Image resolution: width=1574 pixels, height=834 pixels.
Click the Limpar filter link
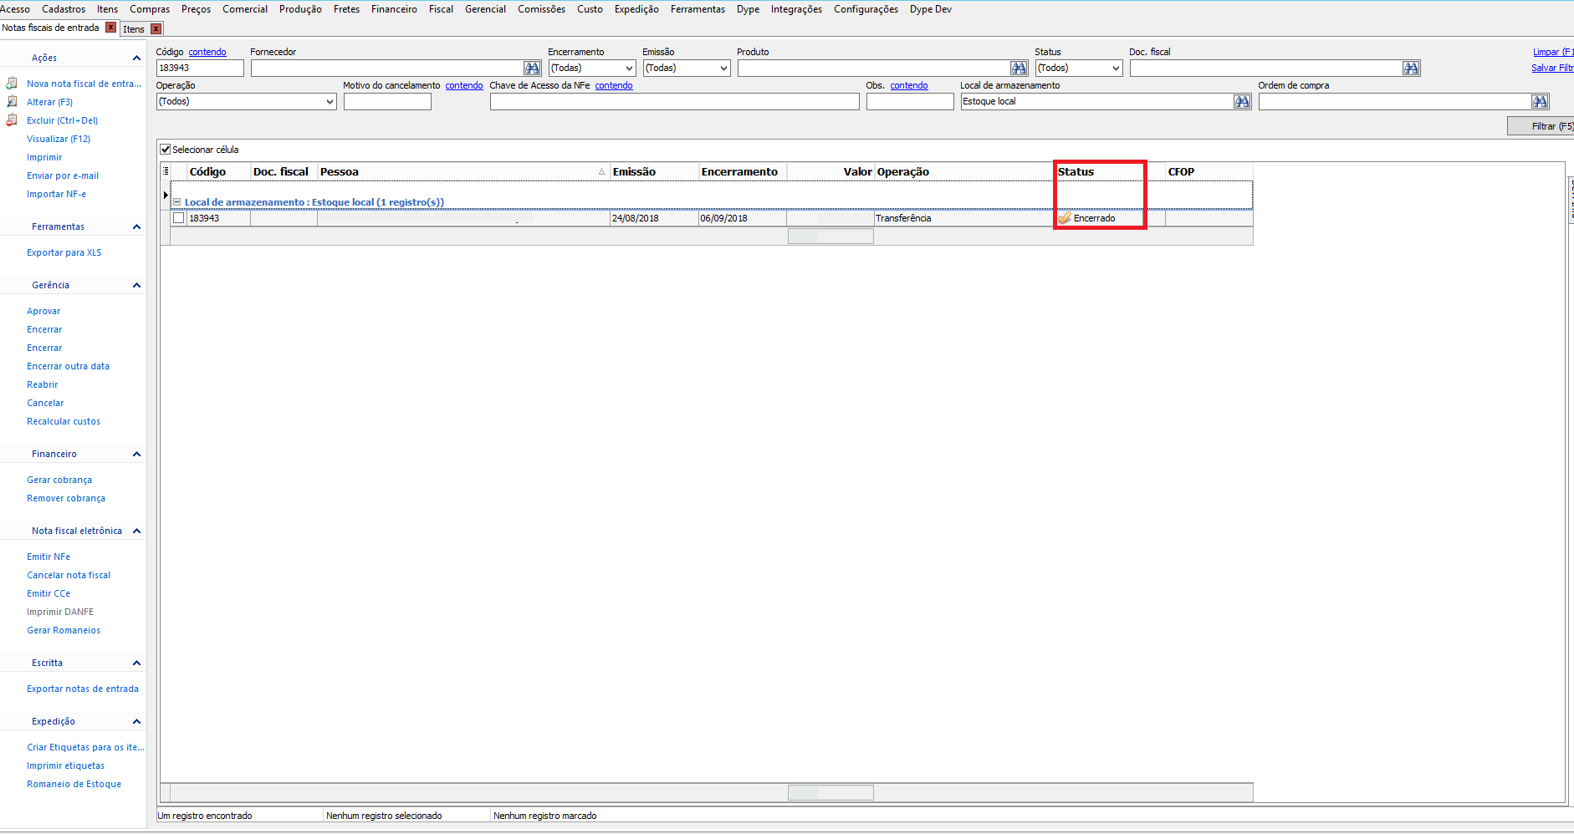pyautogui.click(x=1552, y=52)
